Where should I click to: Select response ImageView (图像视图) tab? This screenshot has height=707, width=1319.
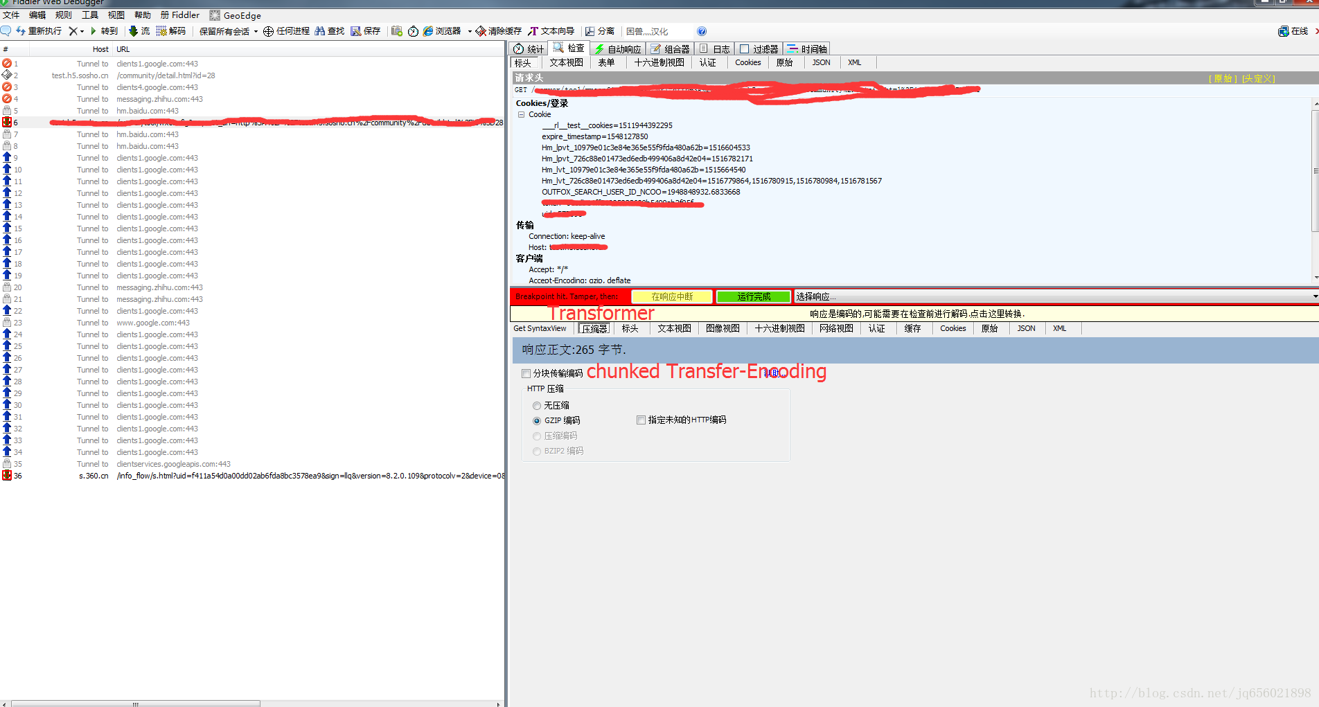pyautogui.click(x=723, y=328)
